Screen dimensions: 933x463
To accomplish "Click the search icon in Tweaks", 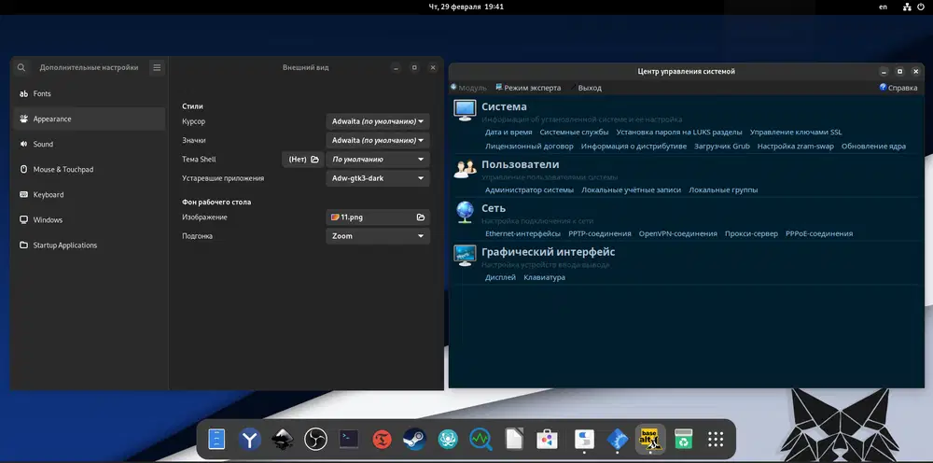I will click(x=21, y=67).
